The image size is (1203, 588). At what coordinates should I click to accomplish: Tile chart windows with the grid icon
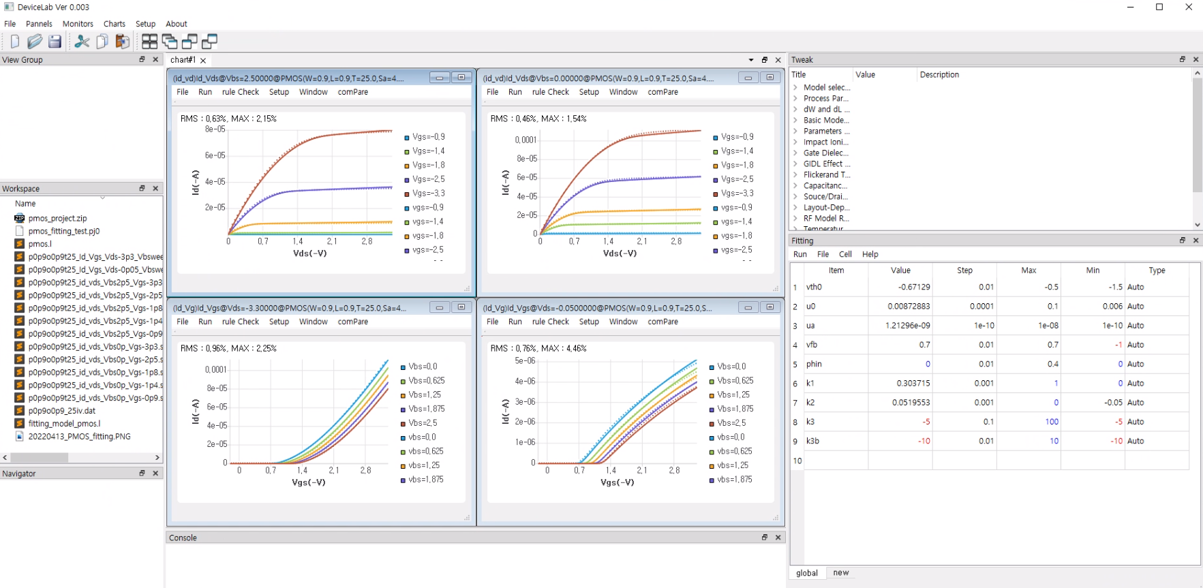[x=149, y=42]
